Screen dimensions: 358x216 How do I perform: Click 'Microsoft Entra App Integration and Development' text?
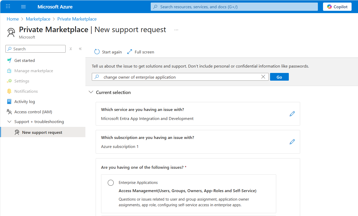click(x=147, y=118)
